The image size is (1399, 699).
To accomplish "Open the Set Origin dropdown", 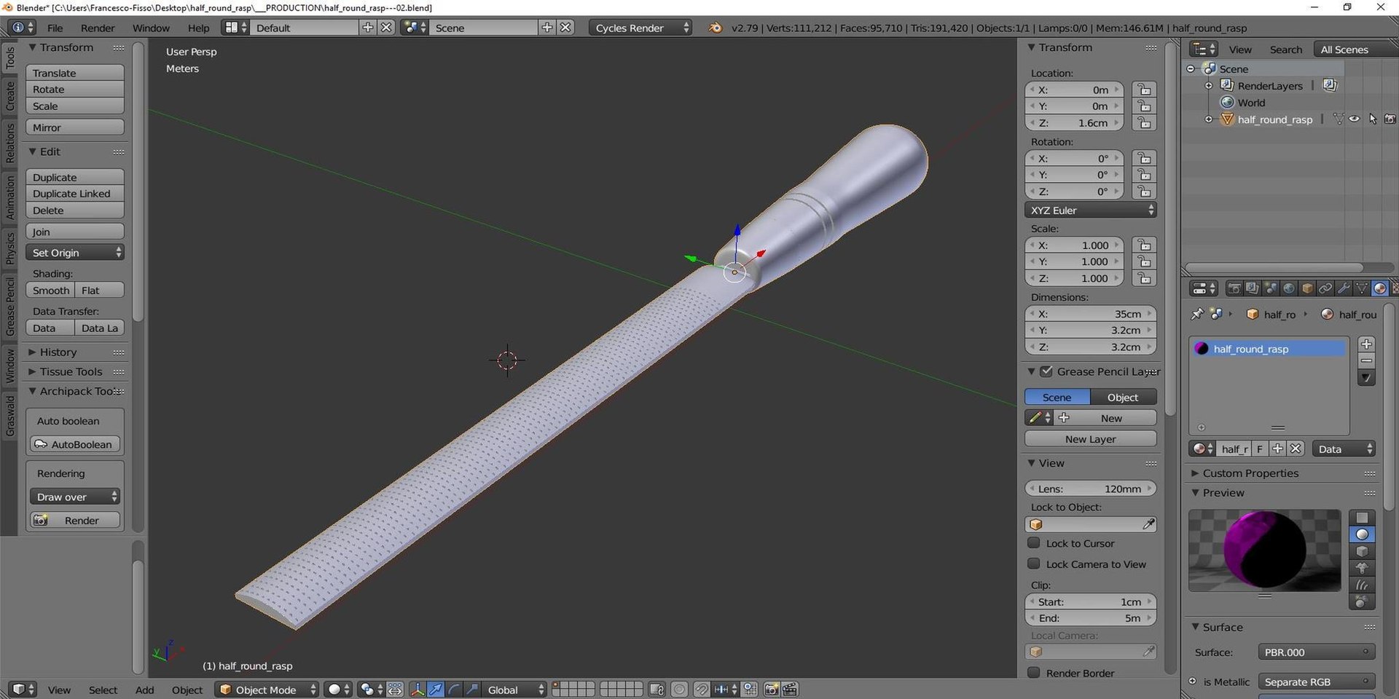I will [75, 253].
